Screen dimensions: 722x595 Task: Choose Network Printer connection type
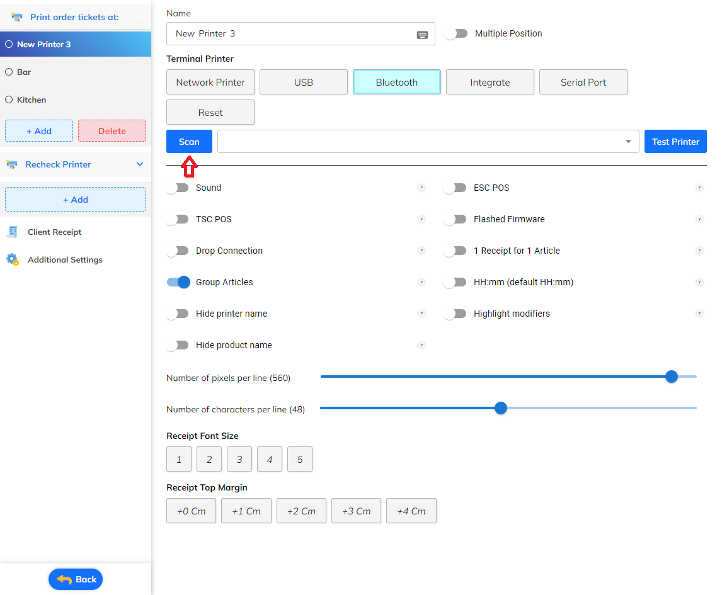[x=210, y=82]
